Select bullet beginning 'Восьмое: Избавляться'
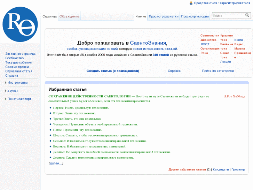This screenshot has width=253, height=190. click(x=89, y=146)
